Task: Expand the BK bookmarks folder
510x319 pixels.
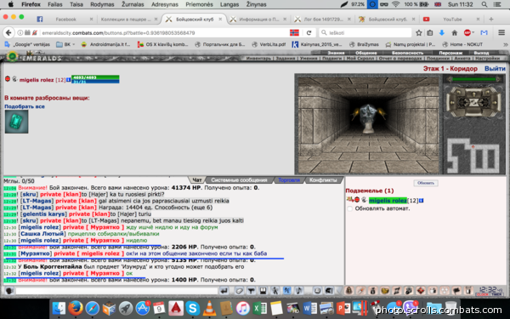Action: pyautogui.click(x=65, y=44)
